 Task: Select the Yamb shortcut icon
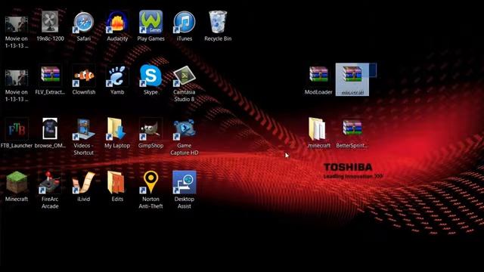pyautogui.click(x=117, y=76)
